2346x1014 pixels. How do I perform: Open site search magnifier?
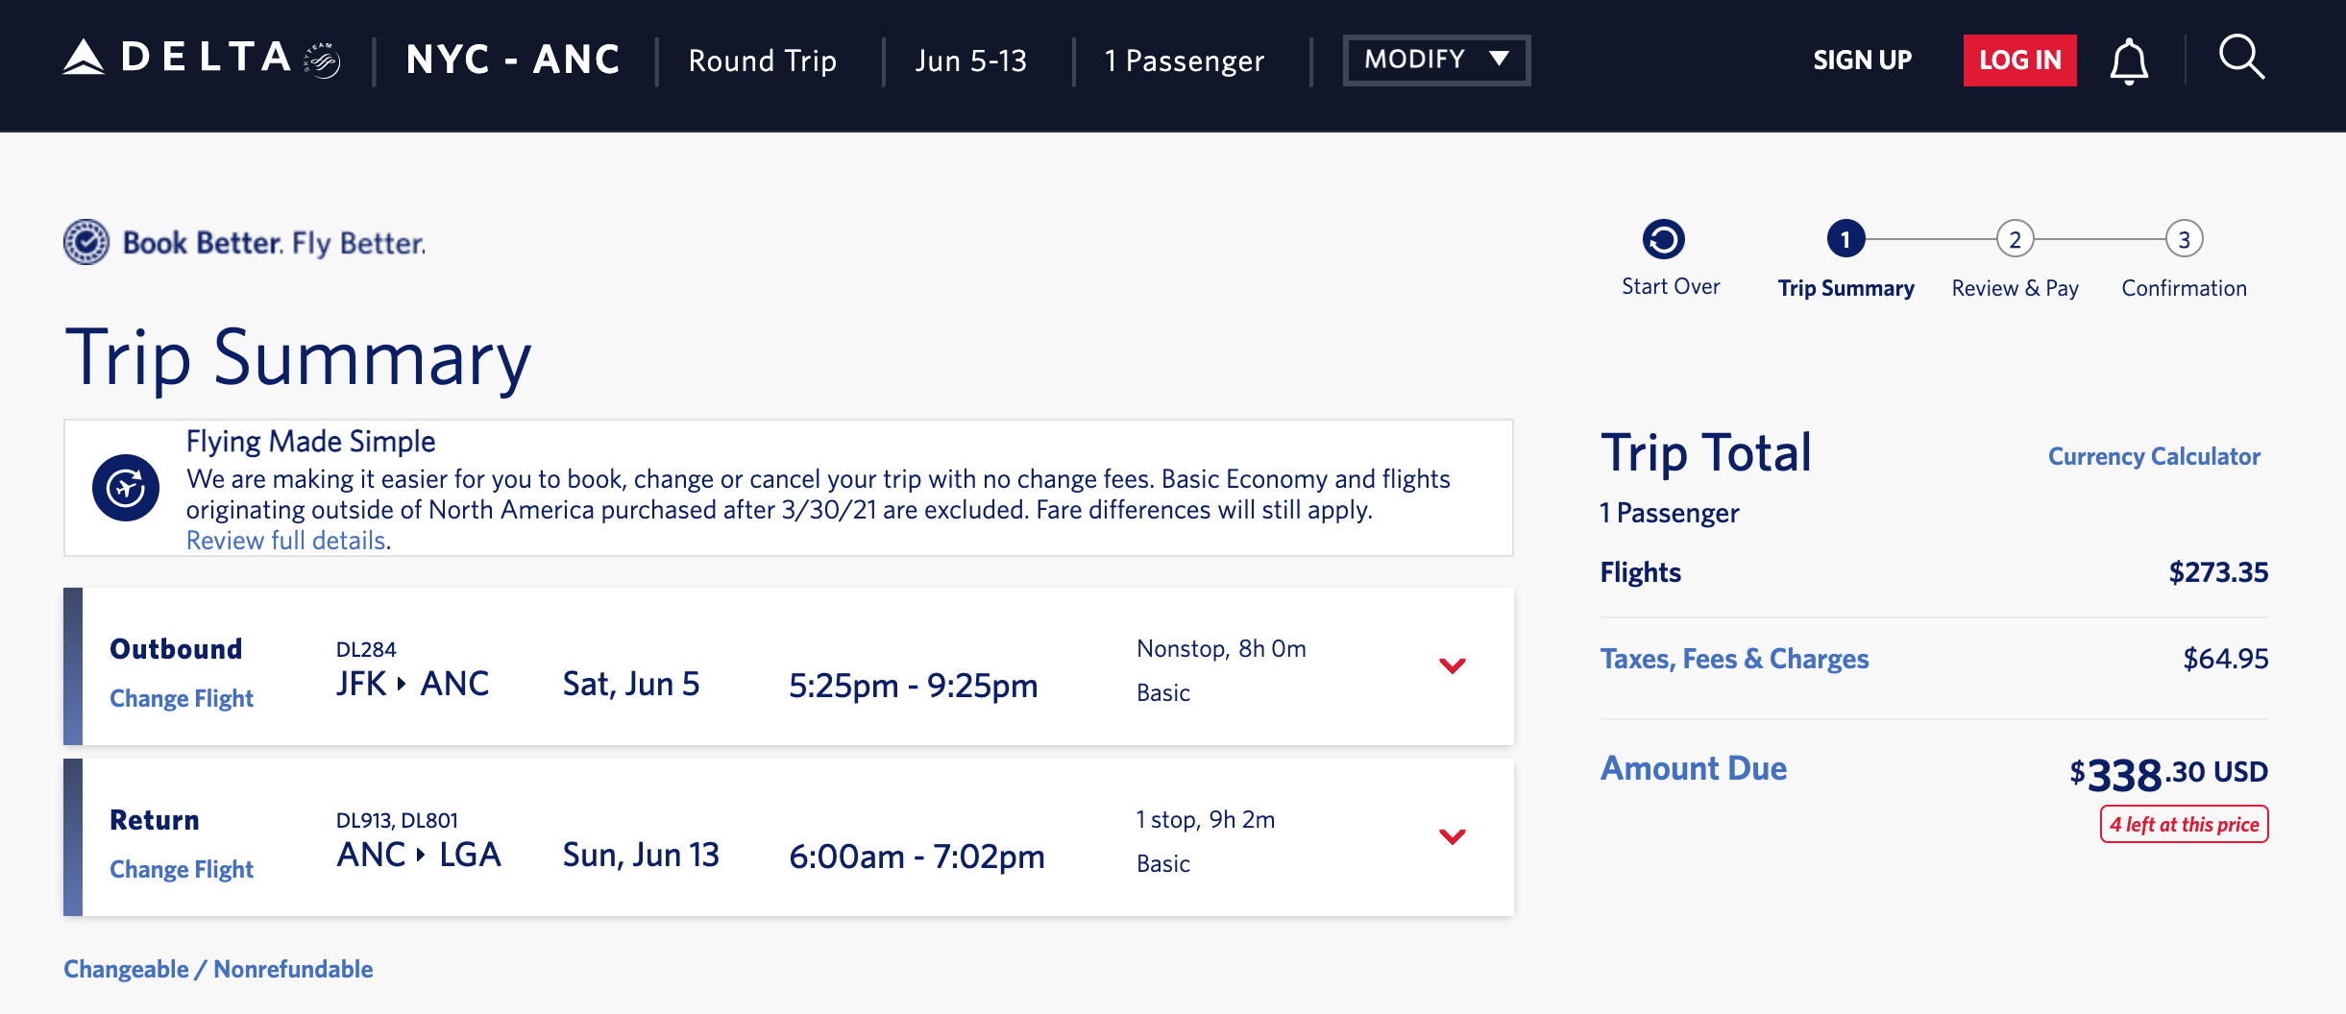[2241, 59]
